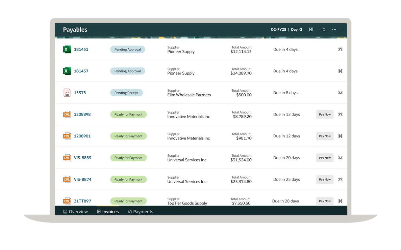Click the scan icon for invoice 15375
The width and height of the screenshot is (401, 250).
[x=340, y=93]
